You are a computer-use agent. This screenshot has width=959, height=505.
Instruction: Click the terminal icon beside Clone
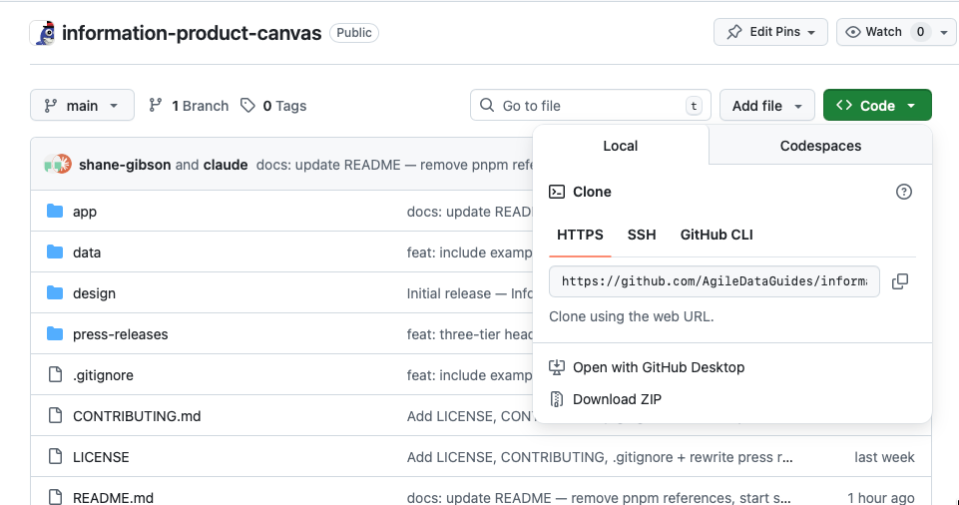point(557,192)
